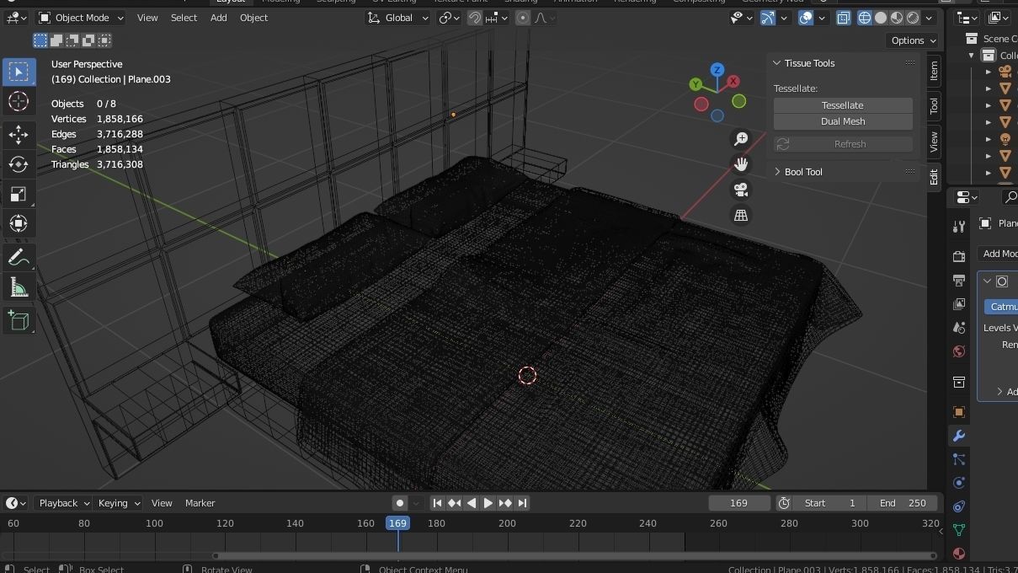Toggle X-ray mode button

(x=843, y=18)
